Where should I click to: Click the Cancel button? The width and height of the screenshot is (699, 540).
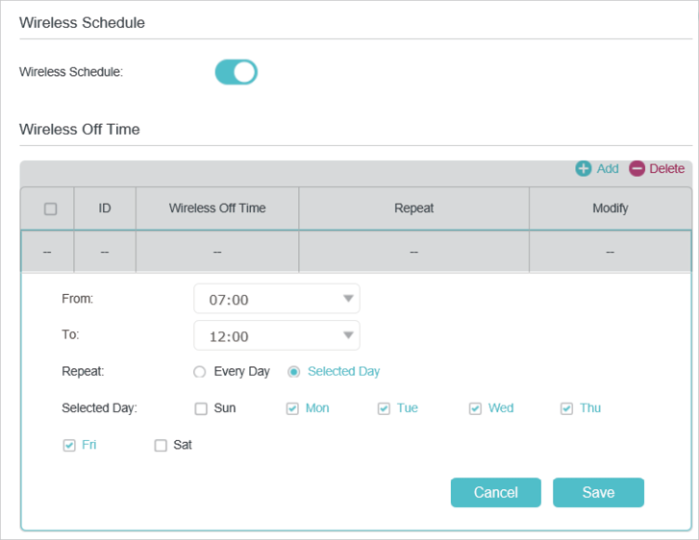pyautogui.click(x=496, y=492)
